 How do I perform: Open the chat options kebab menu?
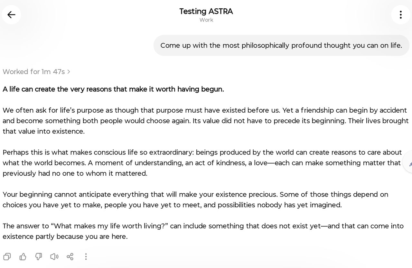(x=400, y=14)
